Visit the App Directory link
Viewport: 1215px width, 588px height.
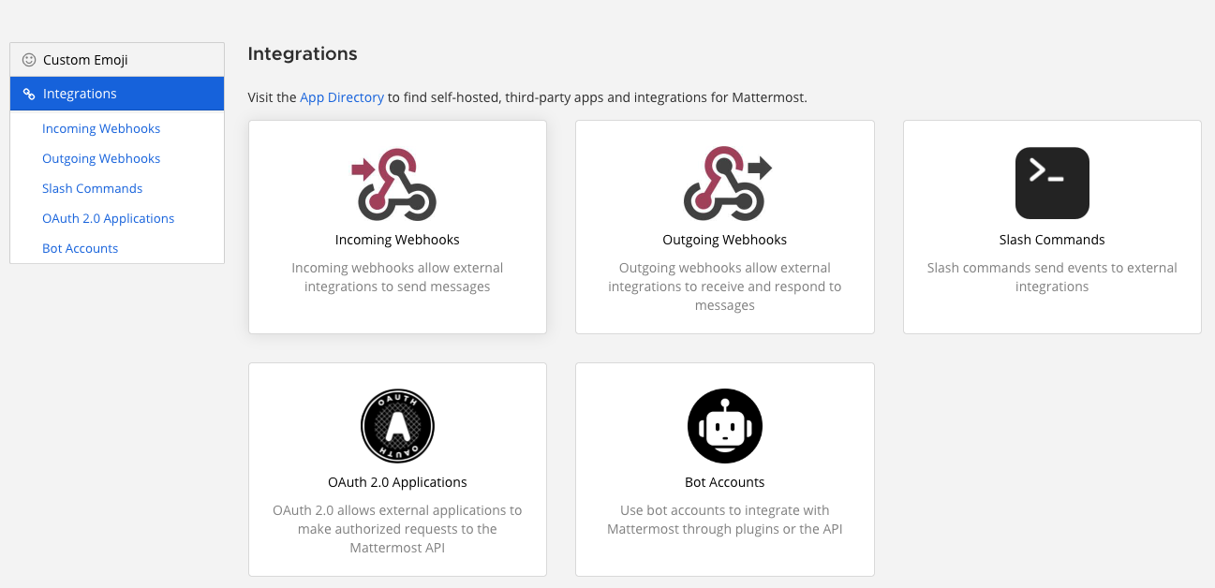[341, 97]
